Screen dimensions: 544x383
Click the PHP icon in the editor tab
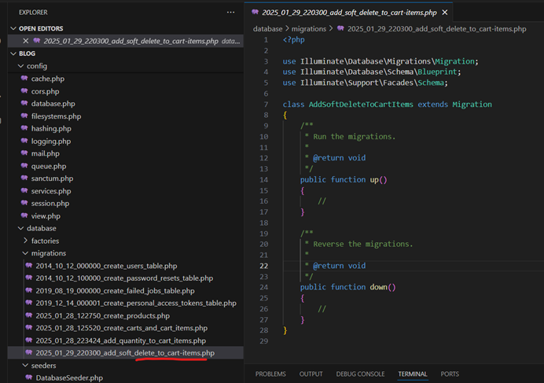pos(255,12)
